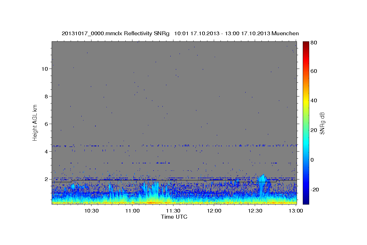Click the colorbar value 40
Viewport: 367px width, 245px height.
click(x=314, y=100)
